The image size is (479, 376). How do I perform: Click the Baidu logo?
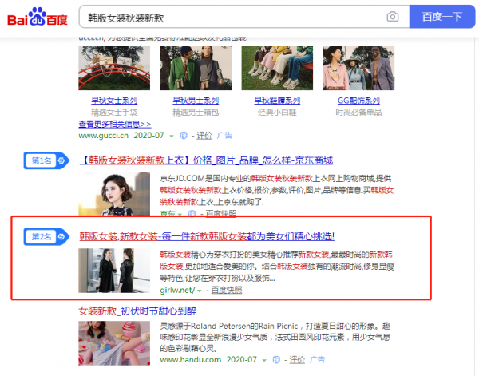click(x=37, y=16)
